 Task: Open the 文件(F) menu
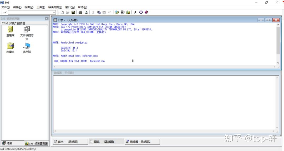[6, 7]
